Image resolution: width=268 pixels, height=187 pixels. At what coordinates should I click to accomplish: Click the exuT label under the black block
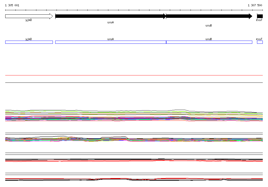pyautogui.click(x=259, y=20)
